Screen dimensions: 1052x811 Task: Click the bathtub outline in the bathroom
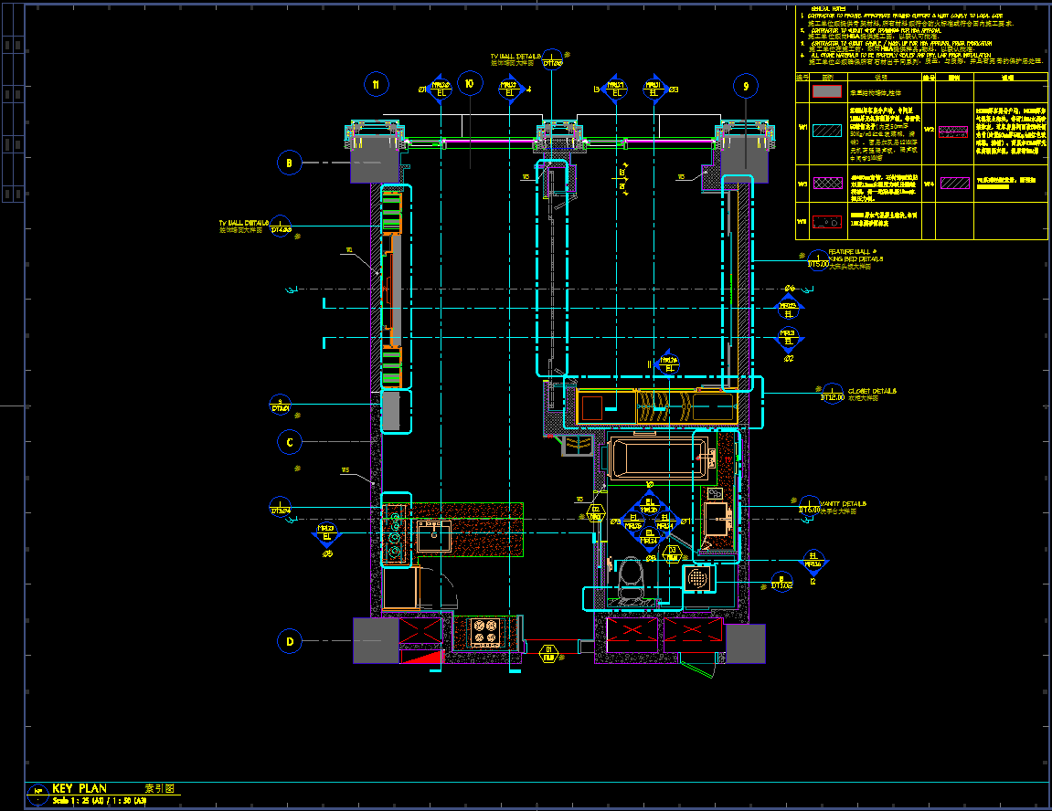point(660,457)
